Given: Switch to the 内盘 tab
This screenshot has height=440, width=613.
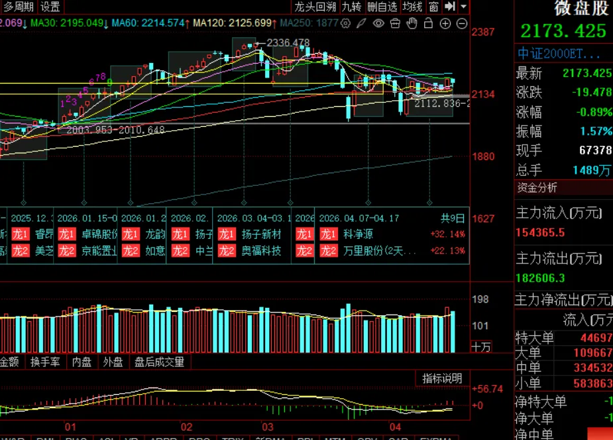Looking at the screenshot, I should click(x=82, y=362).
